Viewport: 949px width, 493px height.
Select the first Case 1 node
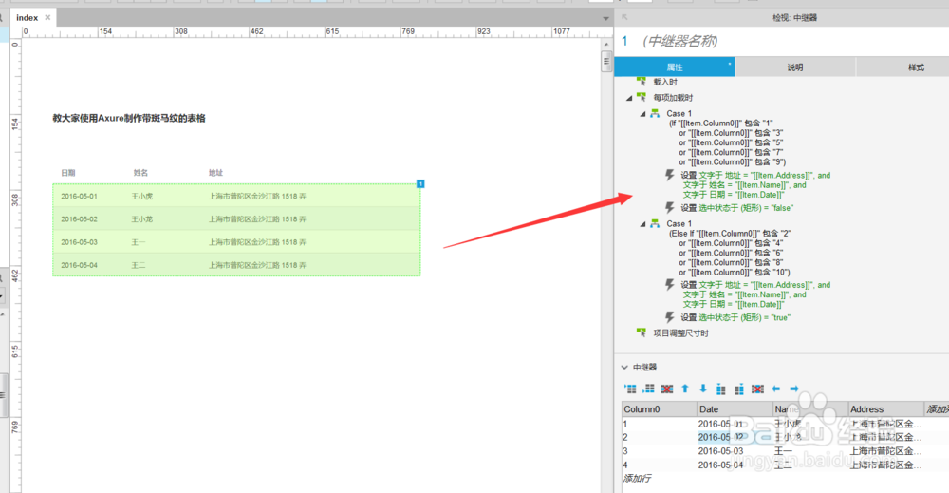point(679,113)
